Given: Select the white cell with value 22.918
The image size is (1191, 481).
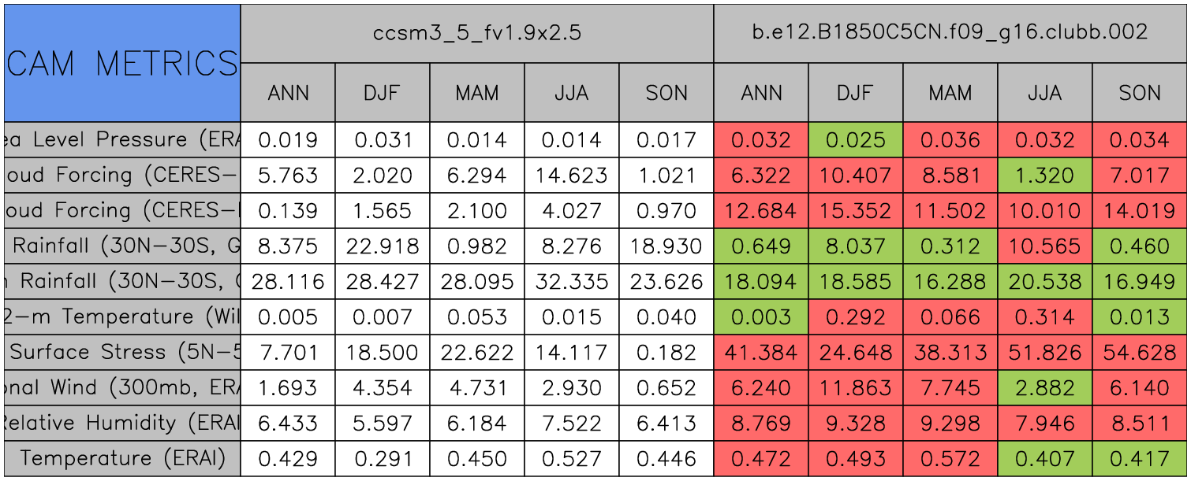Looking at the screenshot, I should tap(383, 246).
